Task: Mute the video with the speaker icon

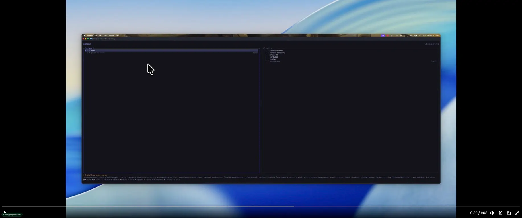Action: click(x=492, y=213)
